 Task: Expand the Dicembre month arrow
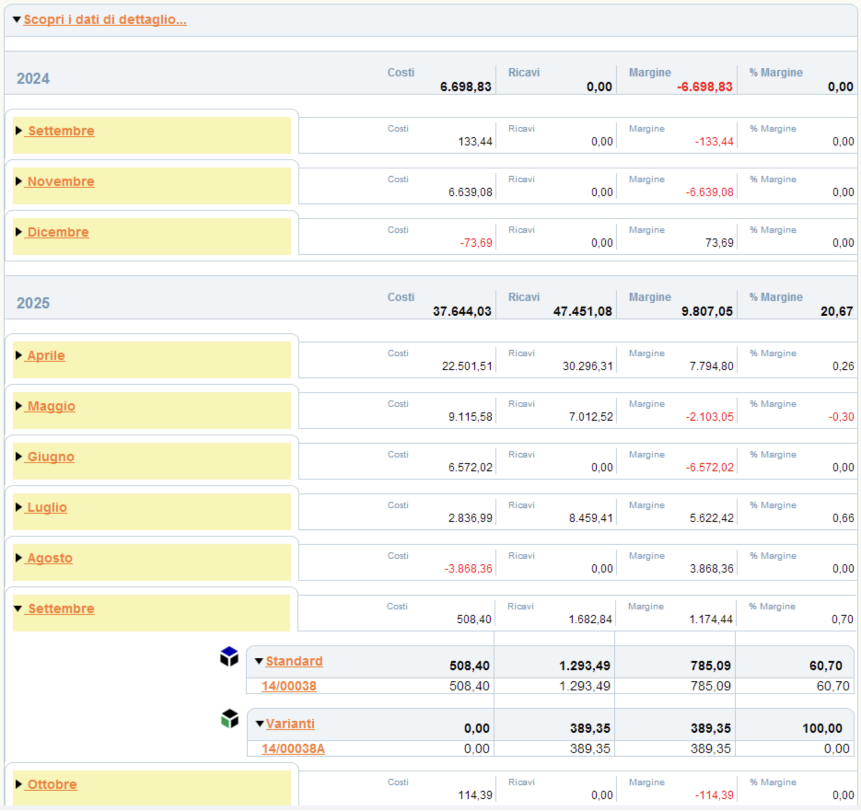(18, 232)
